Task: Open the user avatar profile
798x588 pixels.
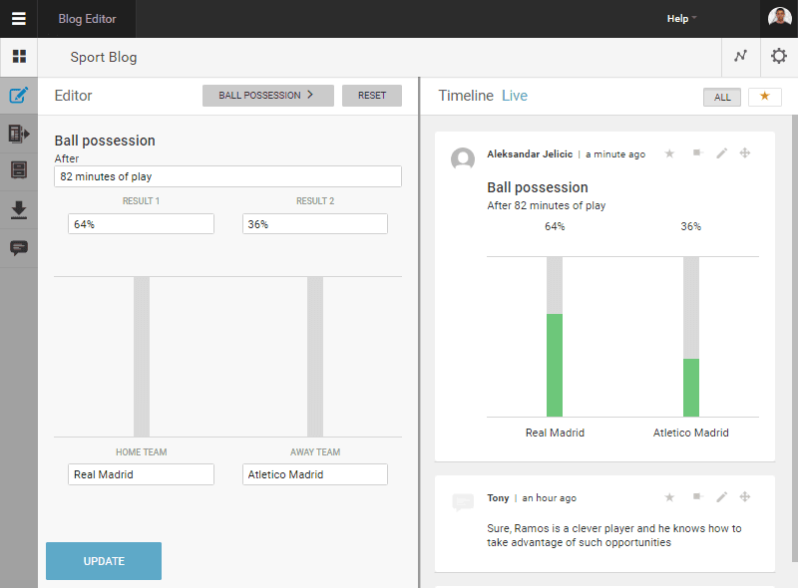Action: 779,18
